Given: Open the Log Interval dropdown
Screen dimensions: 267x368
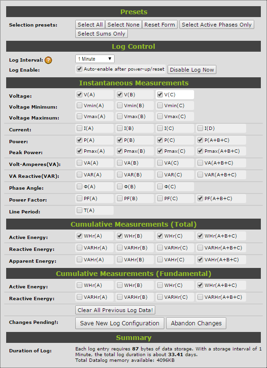Looking at the screenshot, I should (95, 59).
